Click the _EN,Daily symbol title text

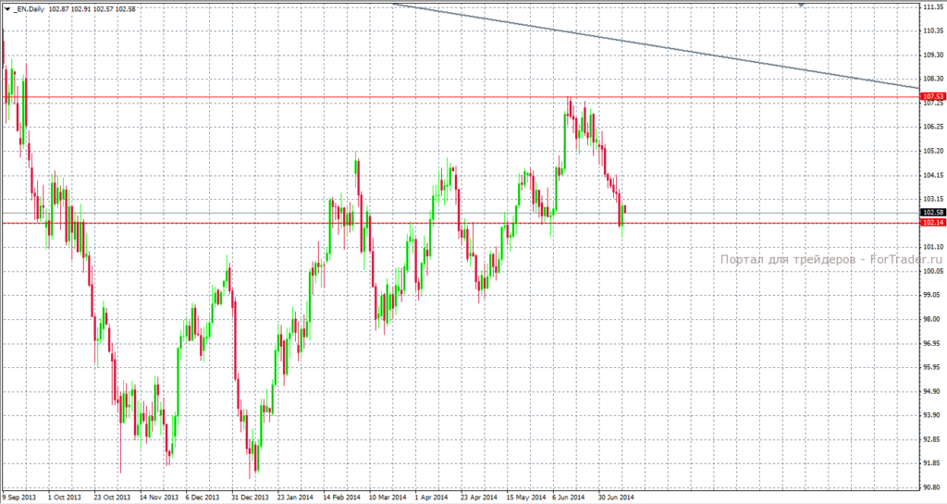(x=29, y=9)
